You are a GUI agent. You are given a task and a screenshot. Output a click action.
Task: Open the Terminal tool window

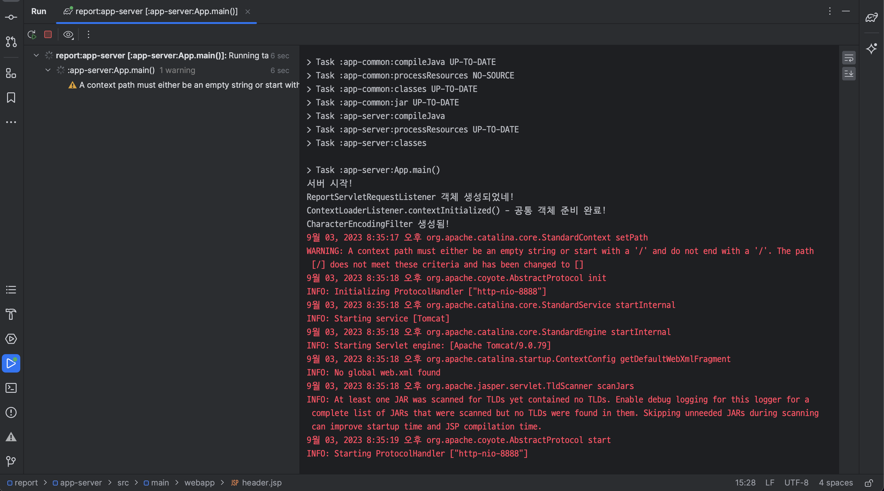pos(11,388)
